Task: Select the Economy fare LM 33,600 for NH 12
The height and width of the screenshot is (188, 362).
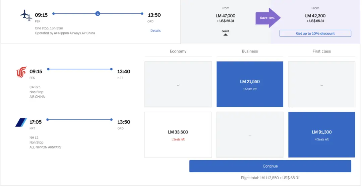Action: [178, 134]
